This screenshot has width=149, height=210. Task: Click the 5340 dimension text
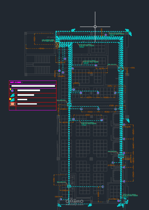point(42,49)
